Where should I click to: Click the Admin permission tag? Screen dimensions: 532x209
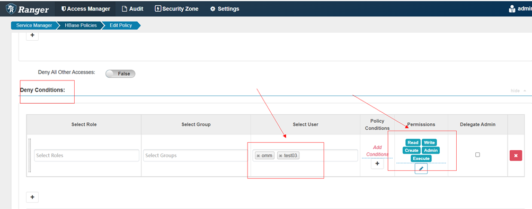click(x=431, y=150)
